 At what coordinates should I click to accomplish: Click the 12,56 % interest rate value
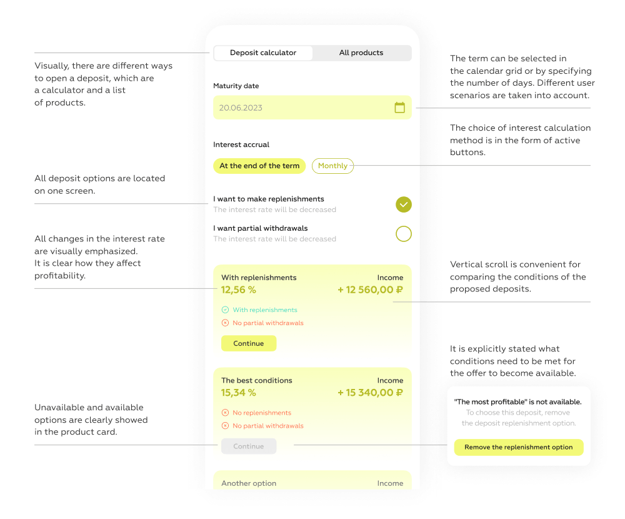tap(239, 290)
